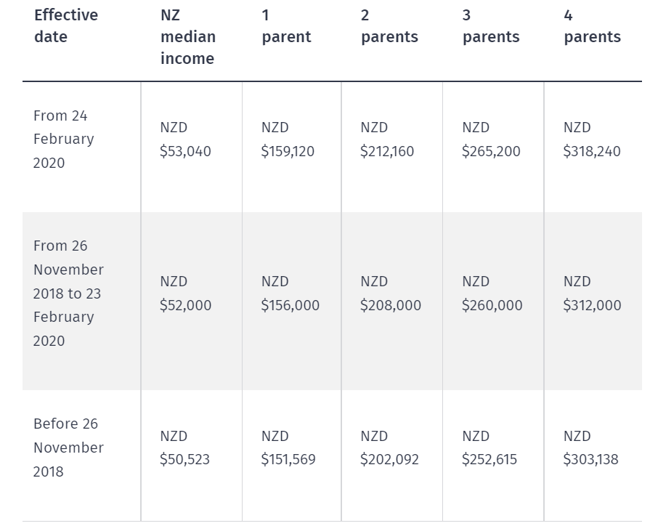Click the NZD $312,000 cell
This screenshot has width=650, height=526.
[x=592, y=294]
